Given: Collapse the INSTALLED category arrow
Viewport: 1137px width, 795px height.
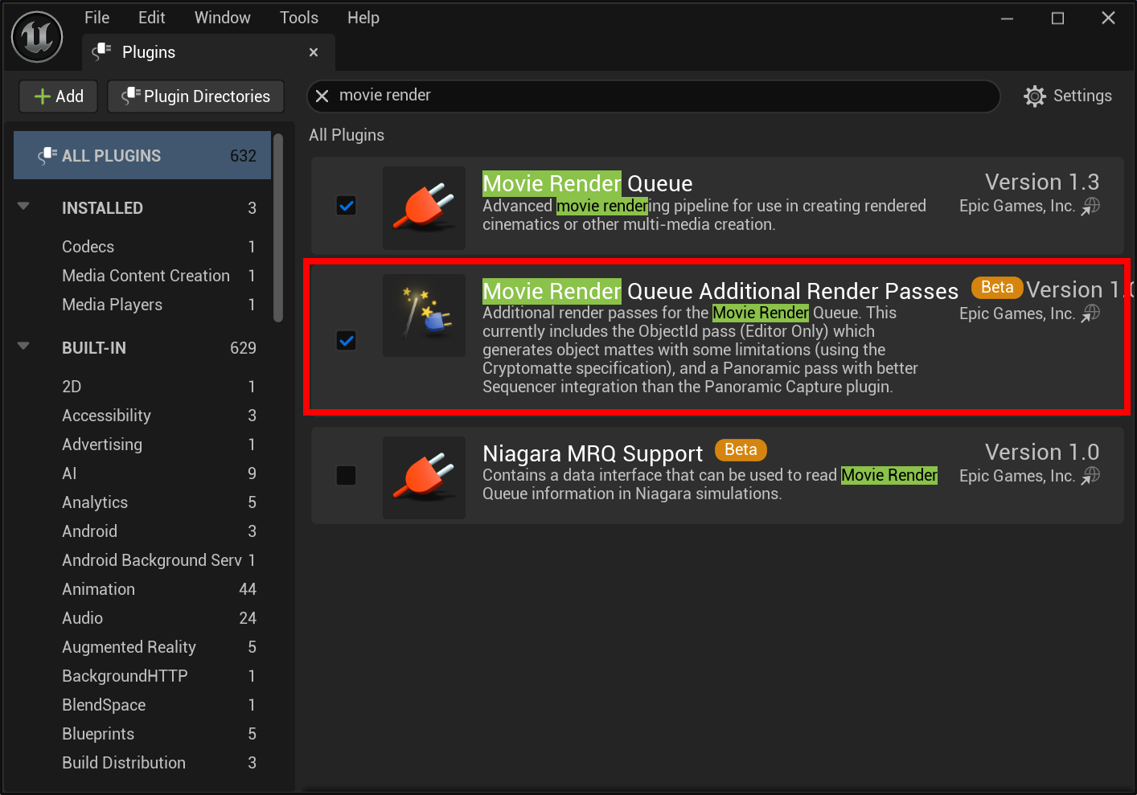Looking at the screenshot, I should tap(23, 207).
